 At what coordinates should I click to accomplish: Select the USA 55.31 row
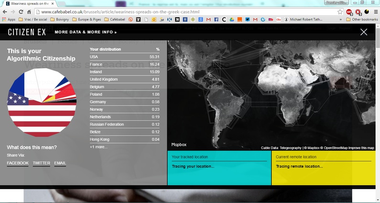click(x=125, y=57)
